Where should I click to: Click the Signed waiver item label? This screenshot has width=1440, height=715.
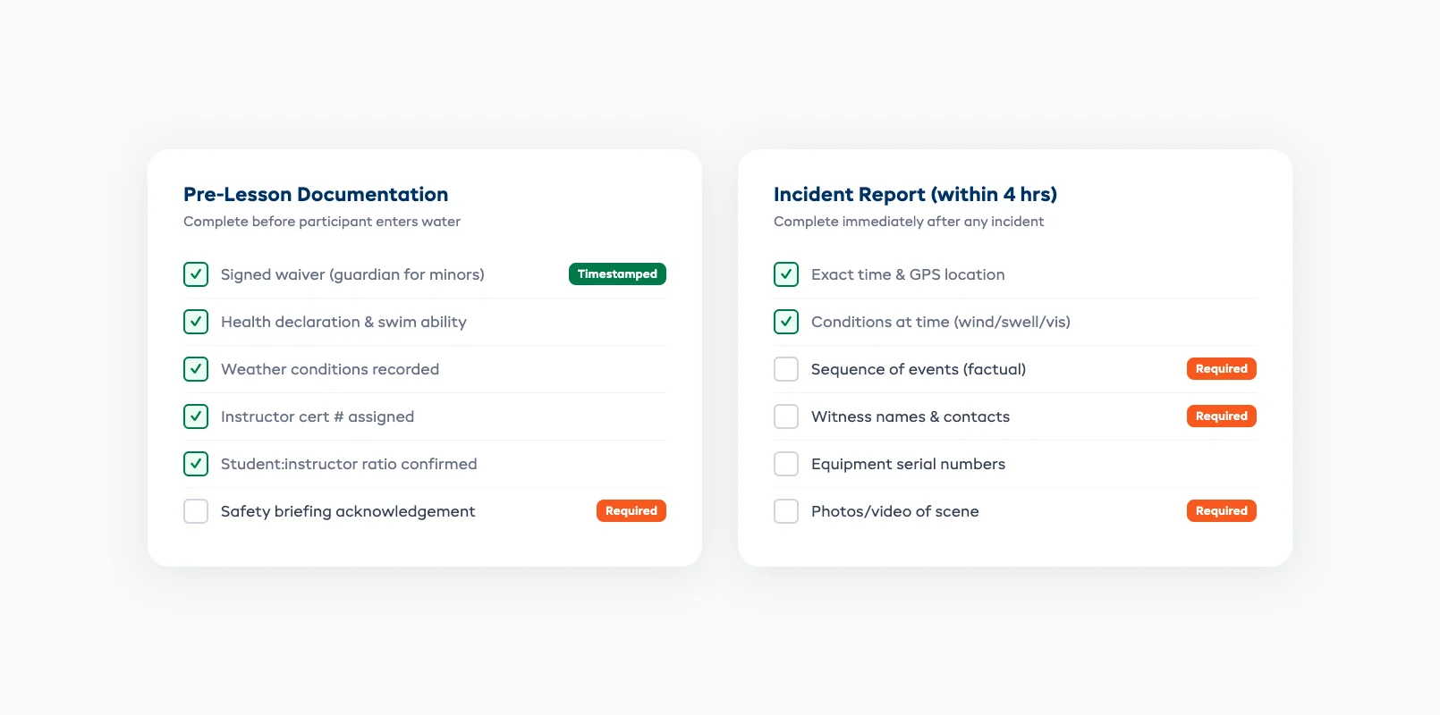(352, 273)
